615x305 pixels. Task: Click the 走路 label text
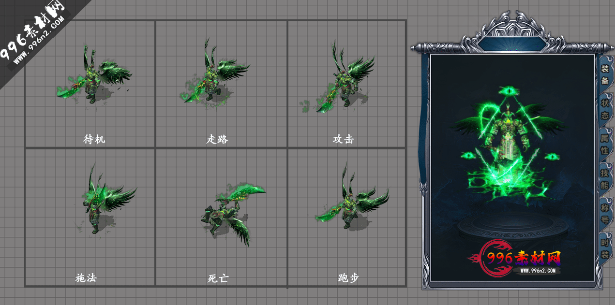[x=217, y=139]
